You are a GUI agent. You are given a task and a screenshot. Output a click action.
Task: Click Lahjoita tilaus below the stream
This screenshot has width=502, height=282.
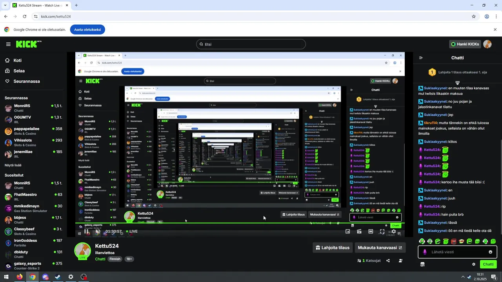(332, 248)
